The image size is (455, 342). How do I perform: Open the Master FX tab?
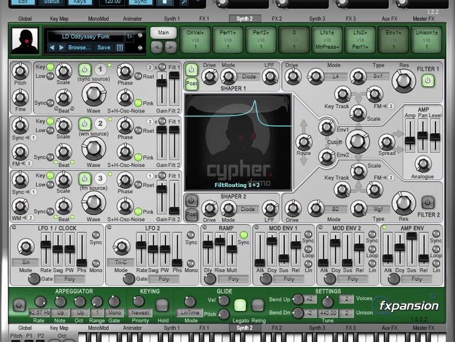(x=423, y=18)
